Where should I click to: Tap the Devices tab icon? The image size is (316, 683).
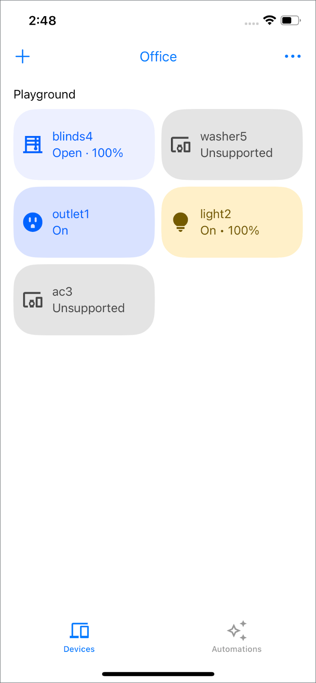[x=79, y=630]
